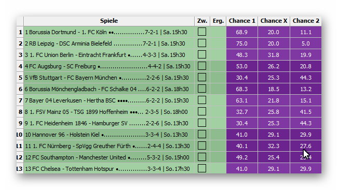Select Chance X value 31.8 for Union Berlin

click(x=274, y=55)
